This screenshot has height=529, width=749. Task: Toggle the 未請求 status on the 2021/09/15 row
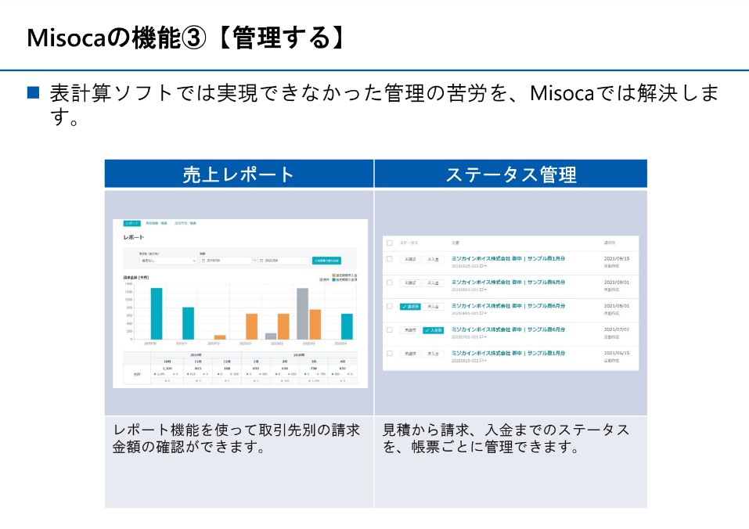coord(410,259)
